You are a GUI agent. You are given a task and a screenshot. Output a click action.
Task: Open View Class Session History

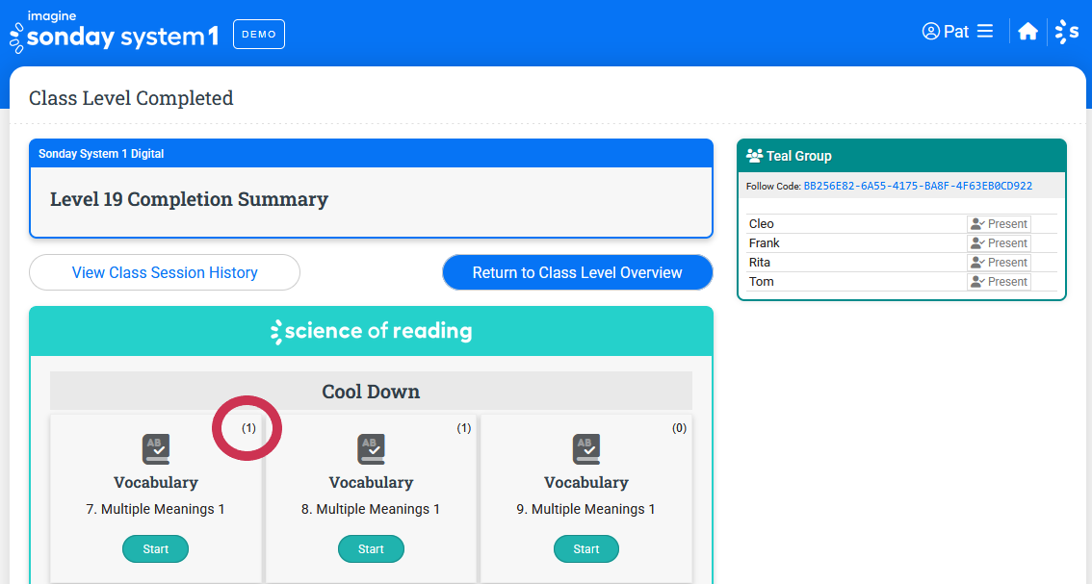click(x=165, y=272)
